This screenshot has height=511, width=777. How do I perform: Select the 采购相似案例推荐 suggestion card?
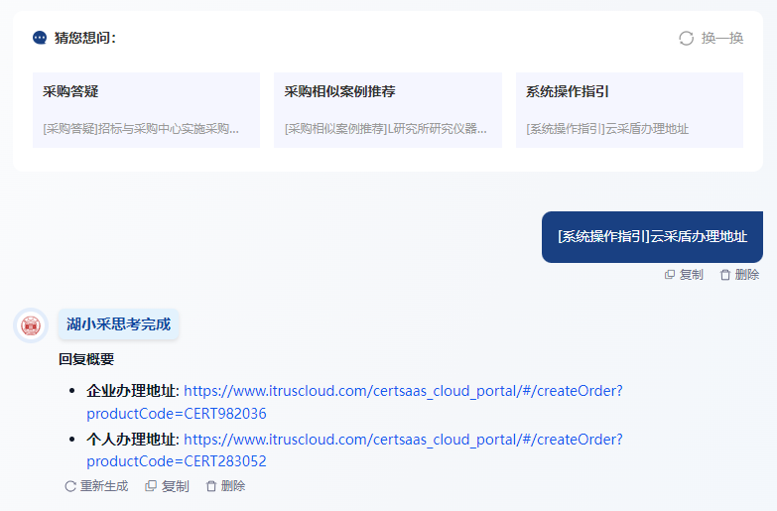pyautogui.click(x=387, y=110)
